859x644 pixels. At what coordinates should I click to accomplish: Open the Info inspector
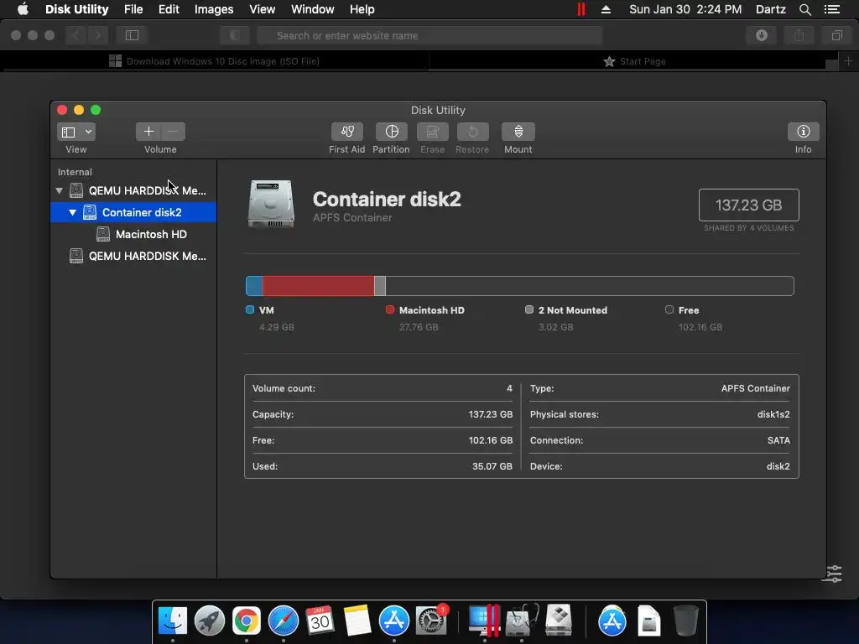pos(803,132)
